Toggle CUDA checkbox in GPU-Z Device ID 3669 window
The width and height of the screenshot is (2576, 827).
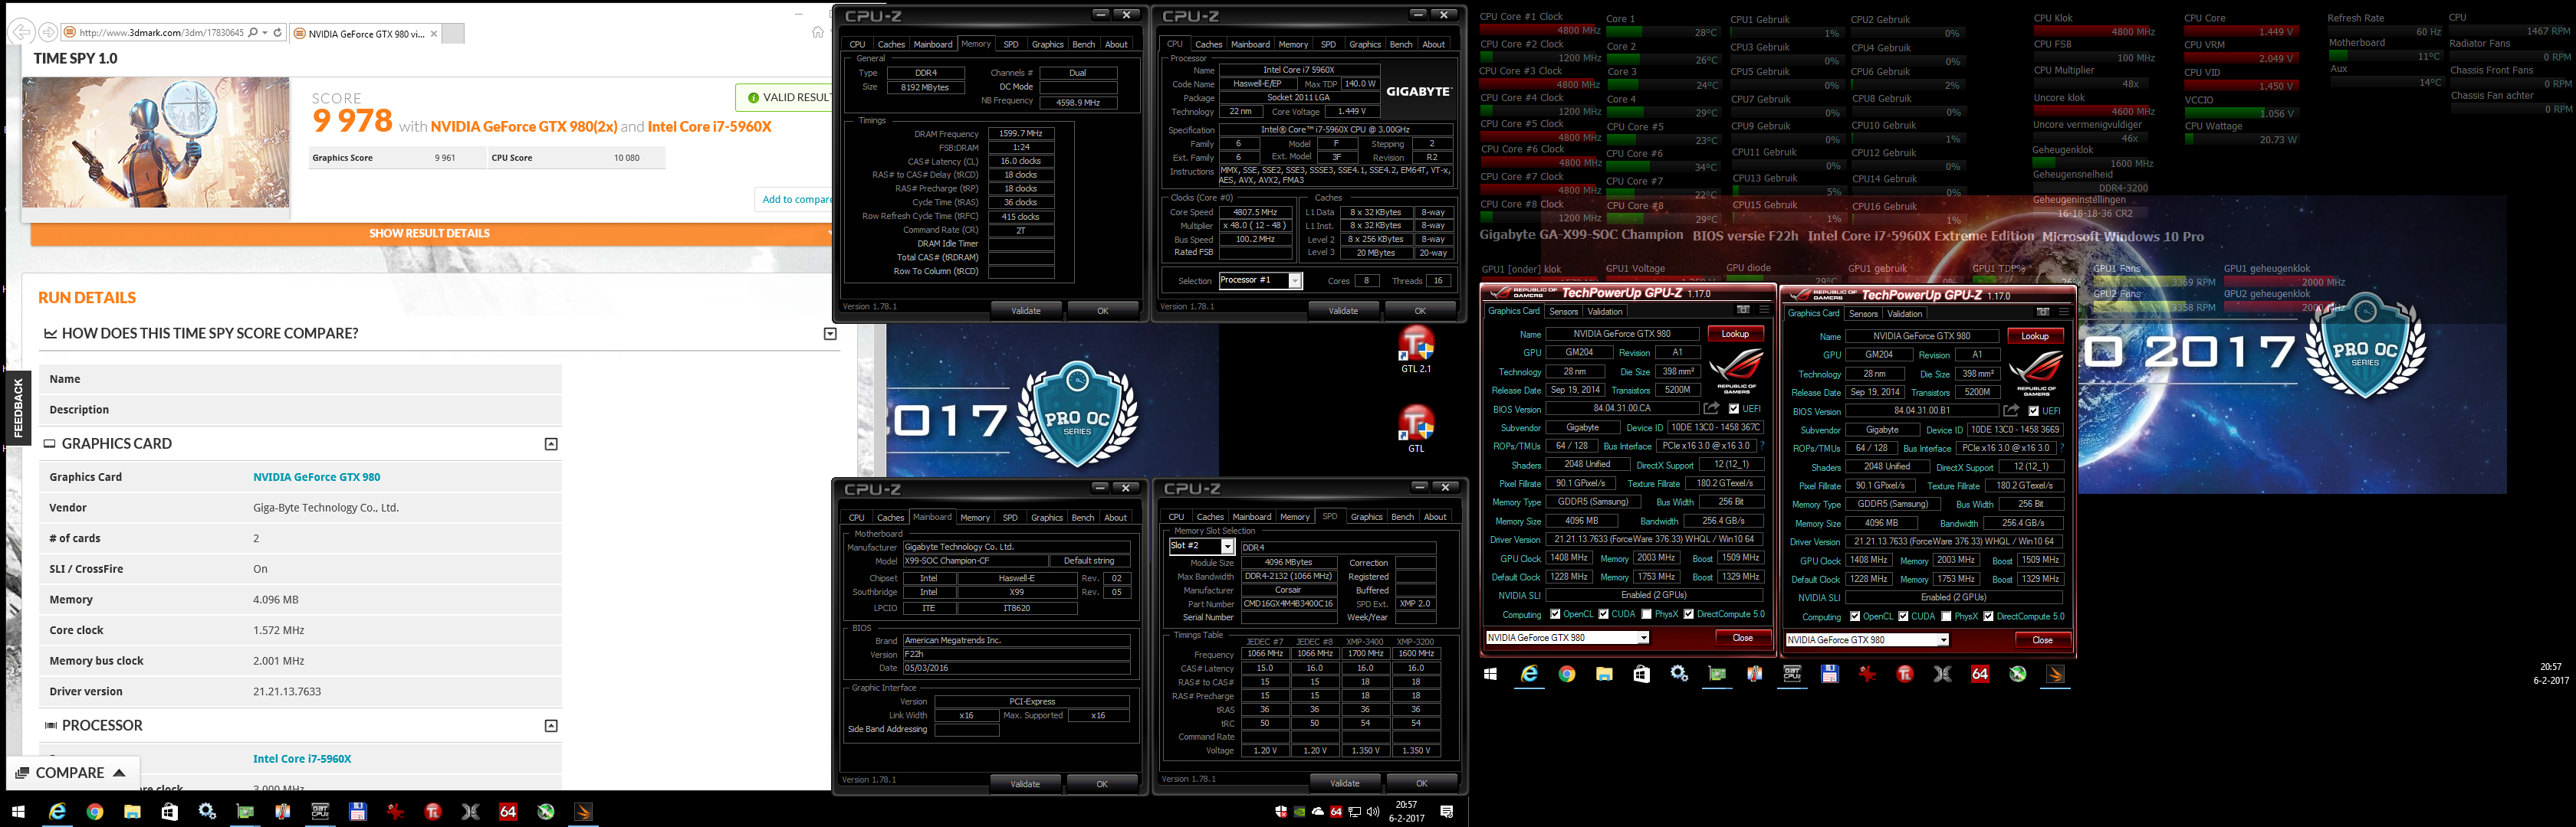pyautogui.click(x=1904, y=616)
